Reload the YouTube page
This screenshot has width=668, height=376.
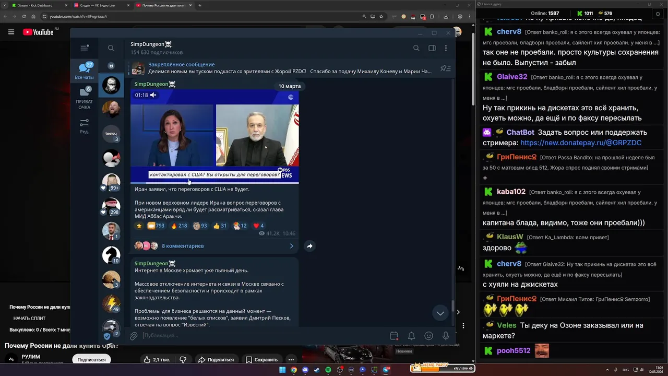coord(24,16)
